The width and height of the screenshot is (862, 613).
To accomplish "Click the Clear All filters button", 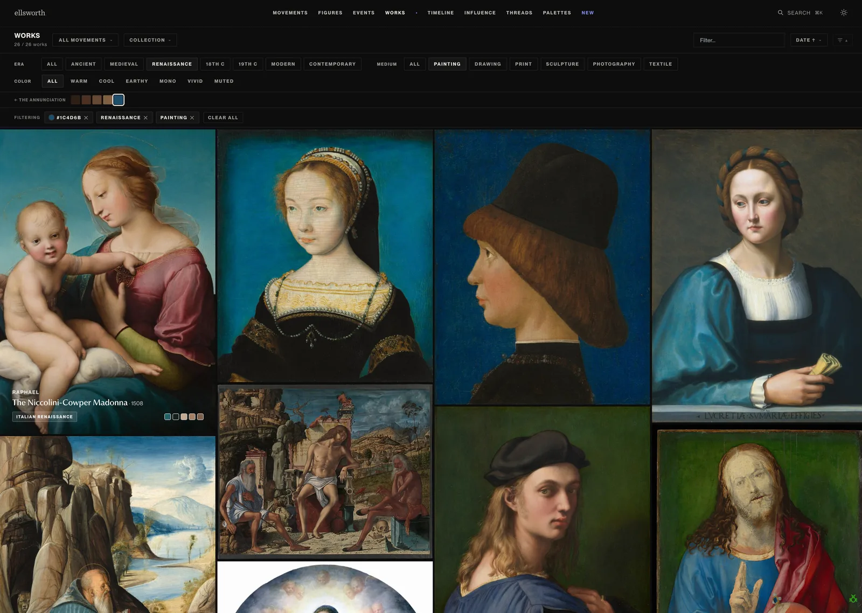I will point(223,117).
